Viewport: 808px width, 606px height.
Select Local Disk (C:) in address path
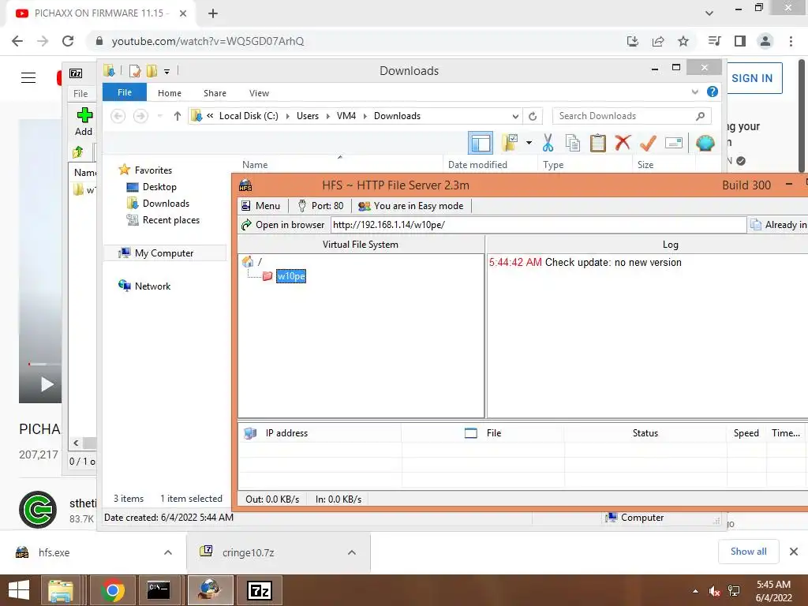coord(249,116)
